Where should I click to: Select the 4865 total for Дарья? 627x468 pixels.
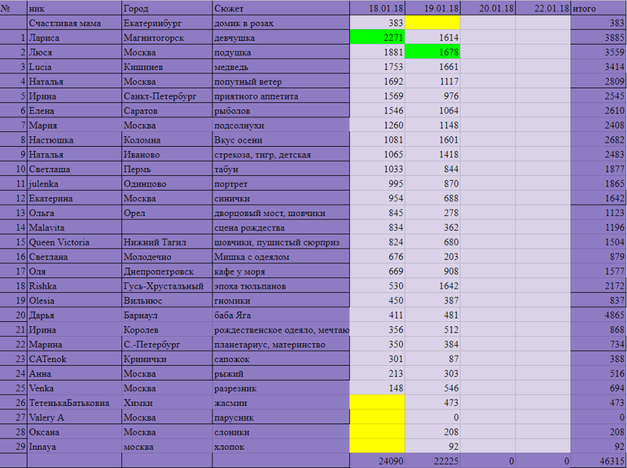[598, 315]
